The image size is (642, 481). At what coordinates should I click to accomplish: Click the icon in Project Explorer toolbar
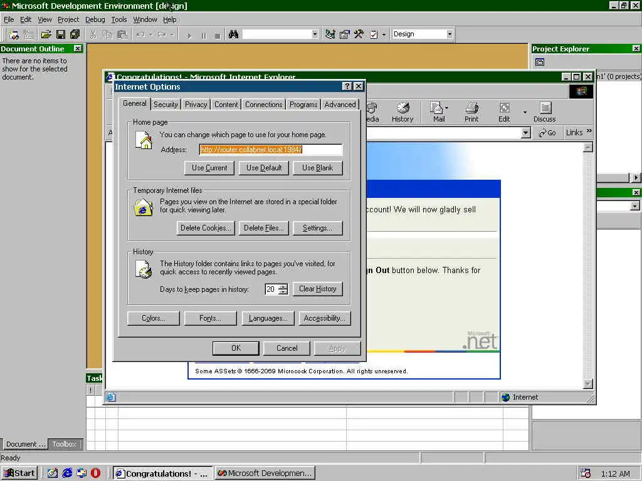coord(540,62)
